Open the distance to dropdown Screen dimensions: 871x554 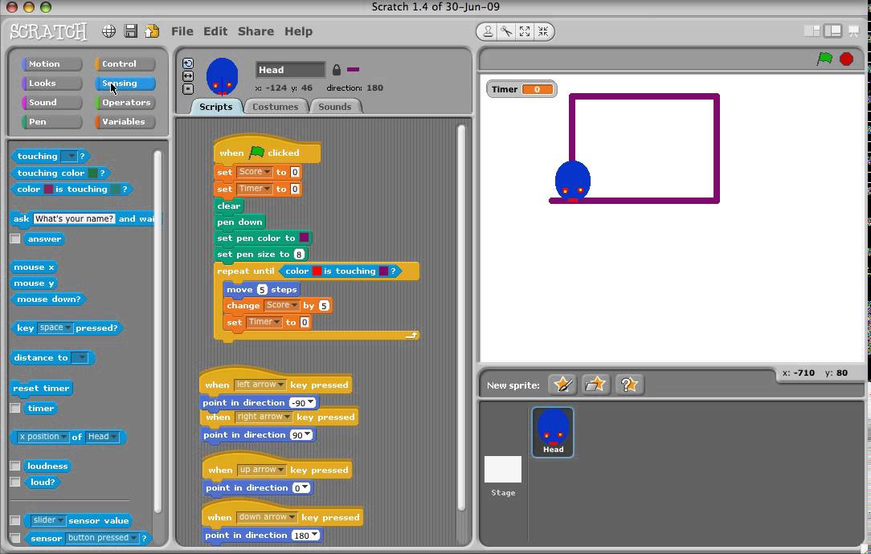point(82,358)
